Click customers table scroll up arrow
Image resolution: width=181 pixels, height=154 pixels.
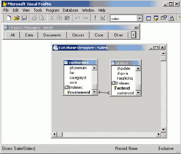[x=94, y=68]
